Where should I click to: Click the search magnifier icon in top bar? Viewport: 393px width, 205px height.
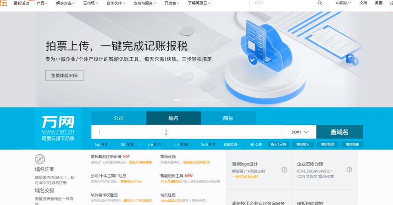[320, 3]
